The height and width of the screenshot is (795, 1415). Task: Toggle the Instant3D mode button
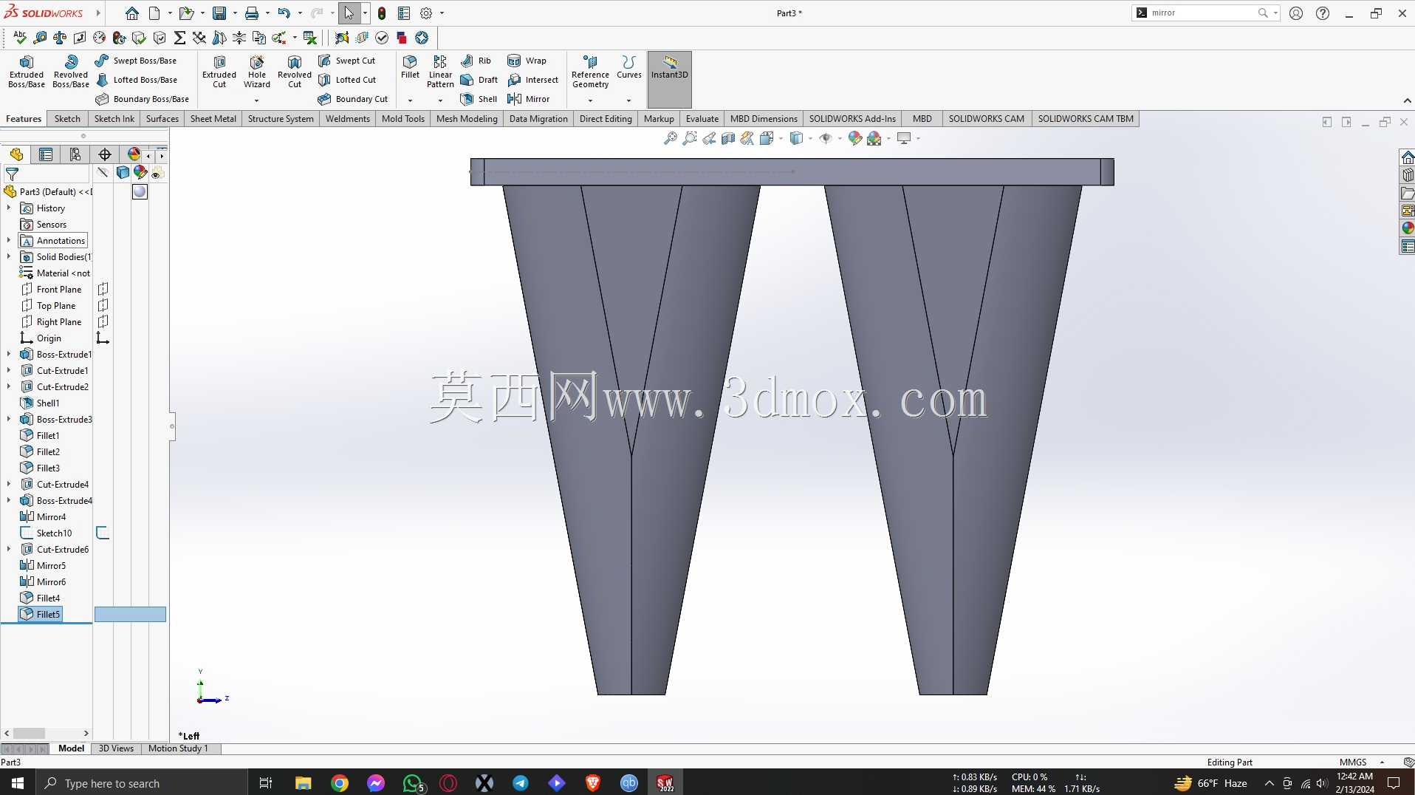(670, 79)
